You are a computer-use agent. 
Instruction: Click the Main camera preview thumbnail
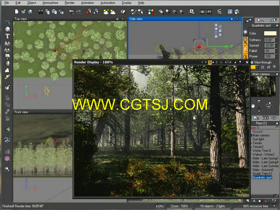[263, 86]
